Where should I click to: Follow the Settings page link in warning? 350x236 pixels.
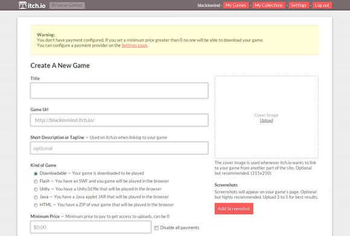pos(134,45)
